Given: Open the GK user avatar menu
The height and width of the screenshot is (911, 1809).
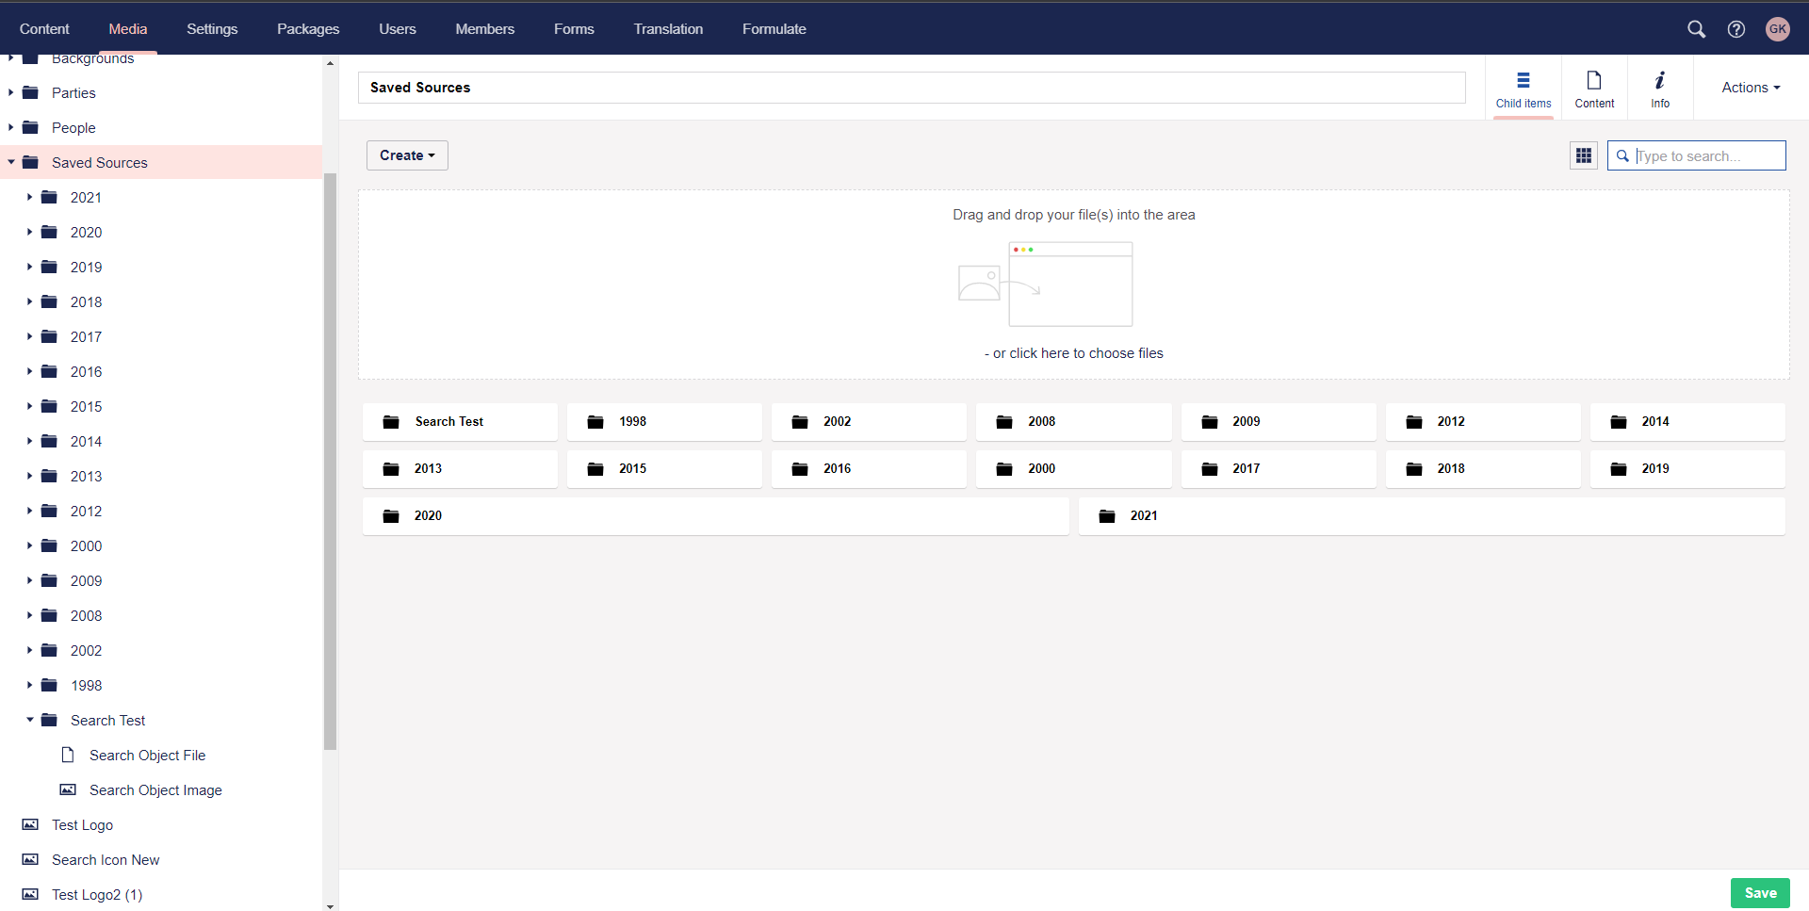Looking at the screenshot, I should 1778,29.
